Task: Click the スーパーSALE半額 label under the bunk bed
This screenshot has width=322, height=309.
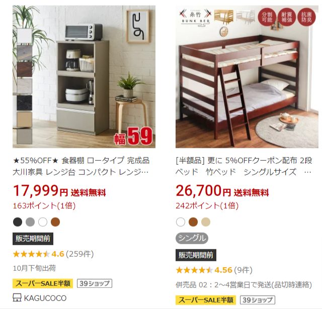Action: pyautogui.click(x=206, y=300)
